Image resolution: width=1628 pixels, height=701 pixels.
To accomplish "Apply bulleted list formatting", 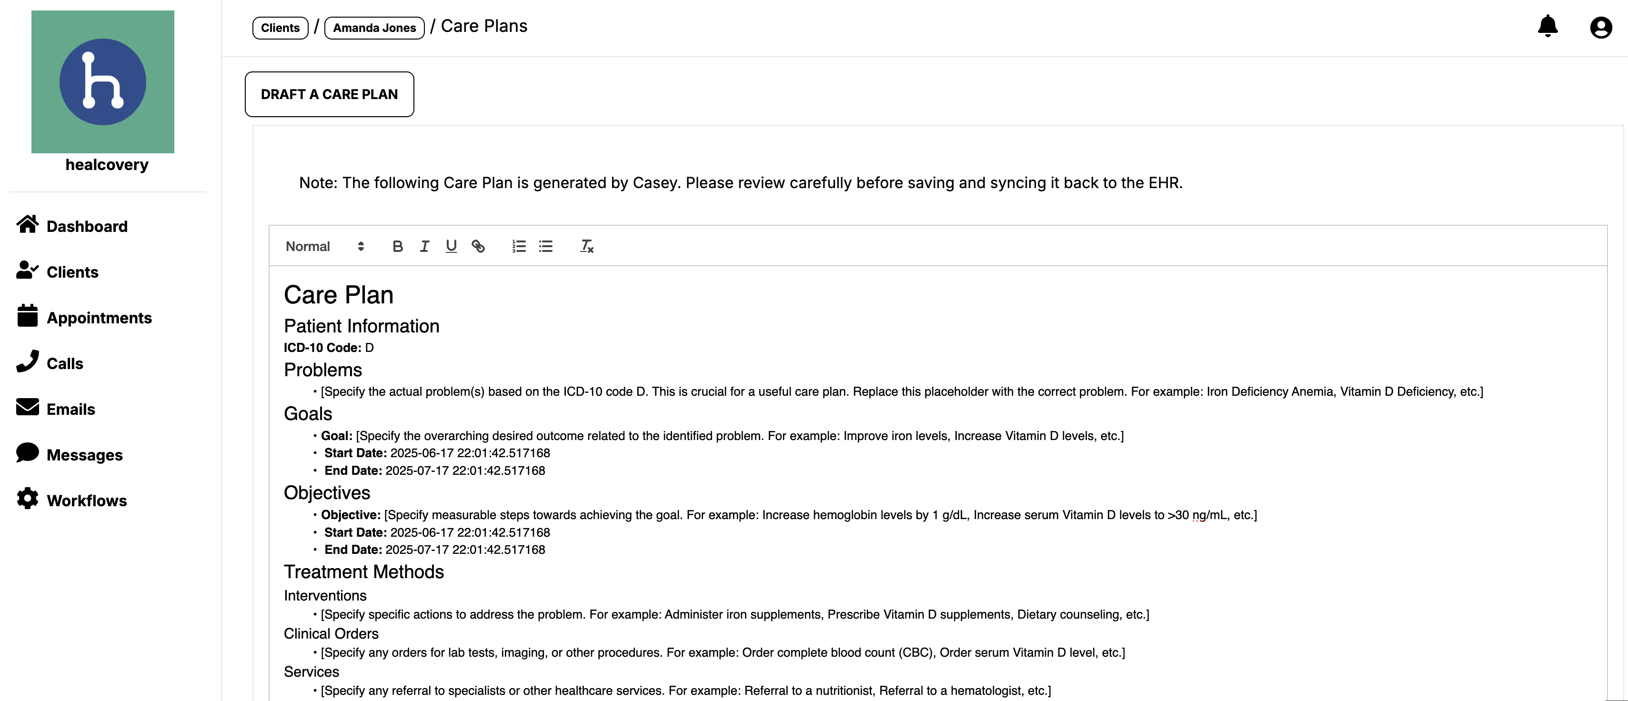I will tap(546, 247).
